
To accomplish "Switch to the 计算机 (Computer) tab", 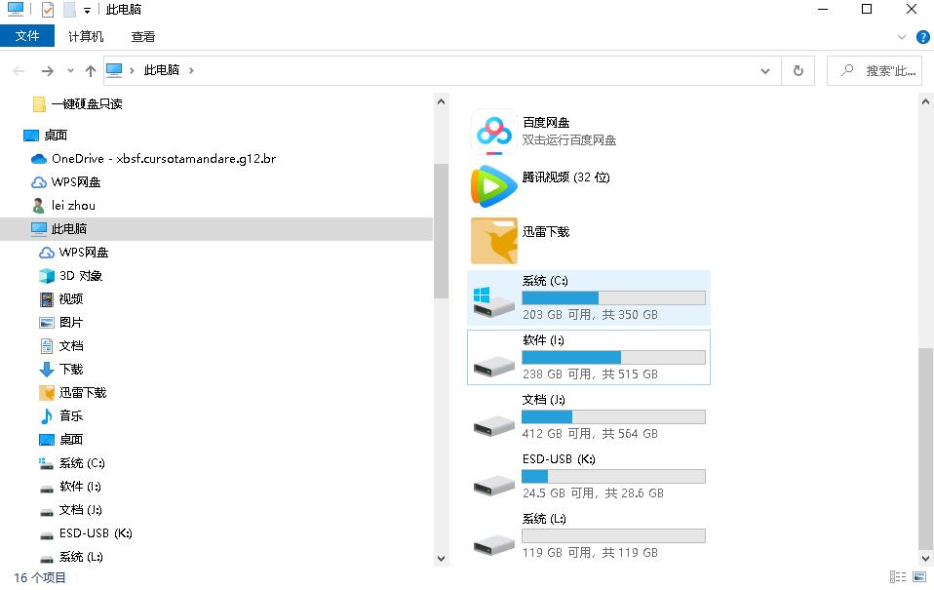I will (88, 37).
